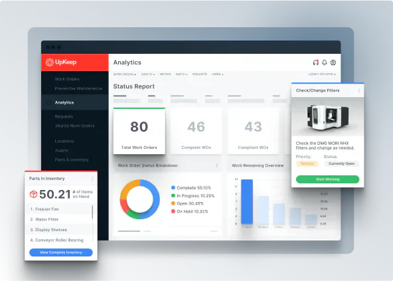Click the Work Remaining Overview title

[x=258, y=165]
